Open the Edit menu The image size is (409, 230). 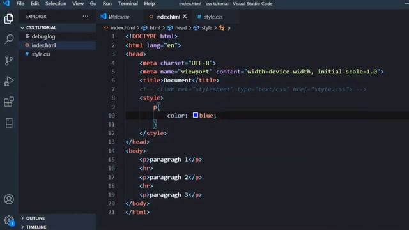tap(35, 4)
